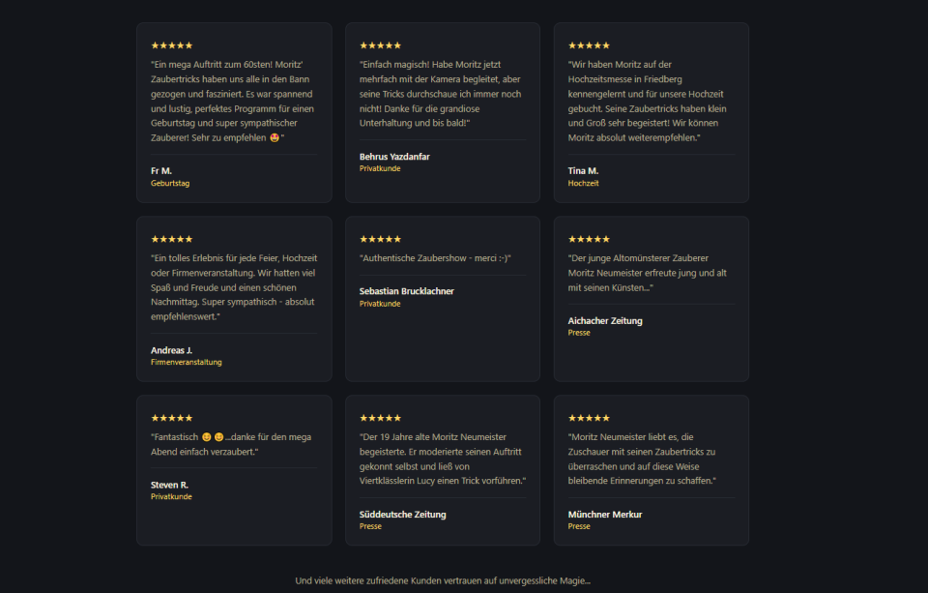
Task: Click the Privatkunde tag under Steven R.
Action: coord(171,496)
